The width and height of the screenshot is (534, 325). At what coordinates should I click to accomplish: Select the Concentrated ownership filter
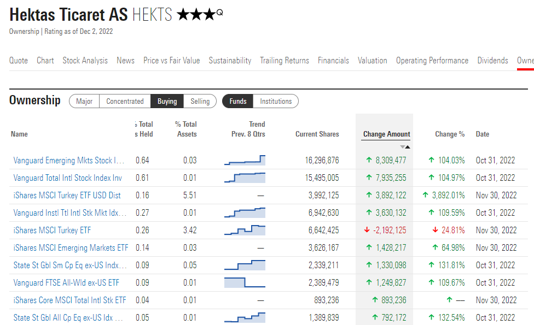(125, 101)
